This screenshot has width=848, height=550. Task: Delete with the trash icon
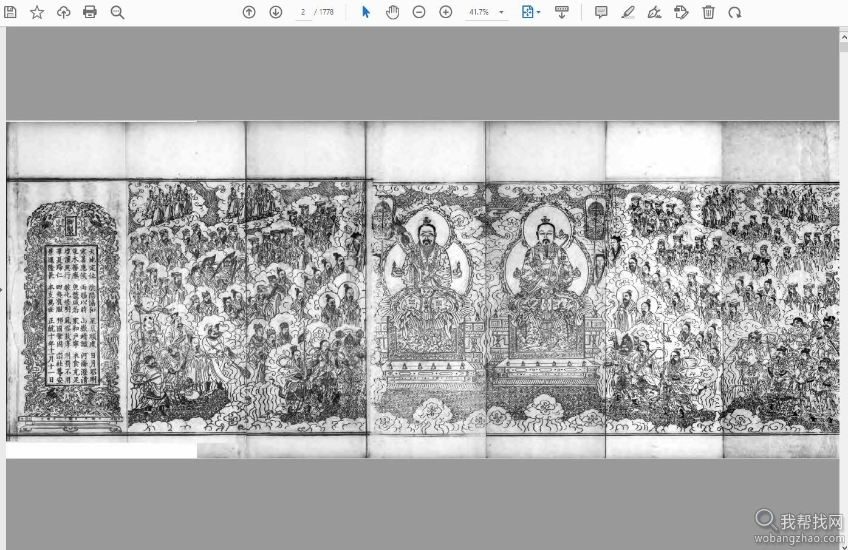pos(708,12)
